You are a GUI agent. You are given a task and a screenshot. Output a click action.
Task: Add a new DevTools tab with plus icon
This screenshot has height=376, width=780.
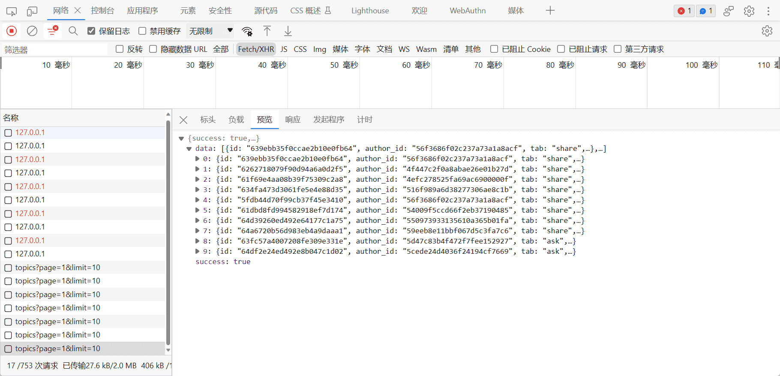(x=550, y=11)
